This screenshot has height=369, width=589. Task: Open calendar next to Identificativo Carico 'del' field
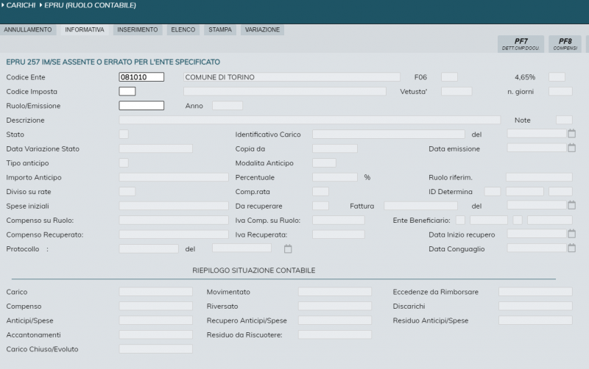[571, 134]
